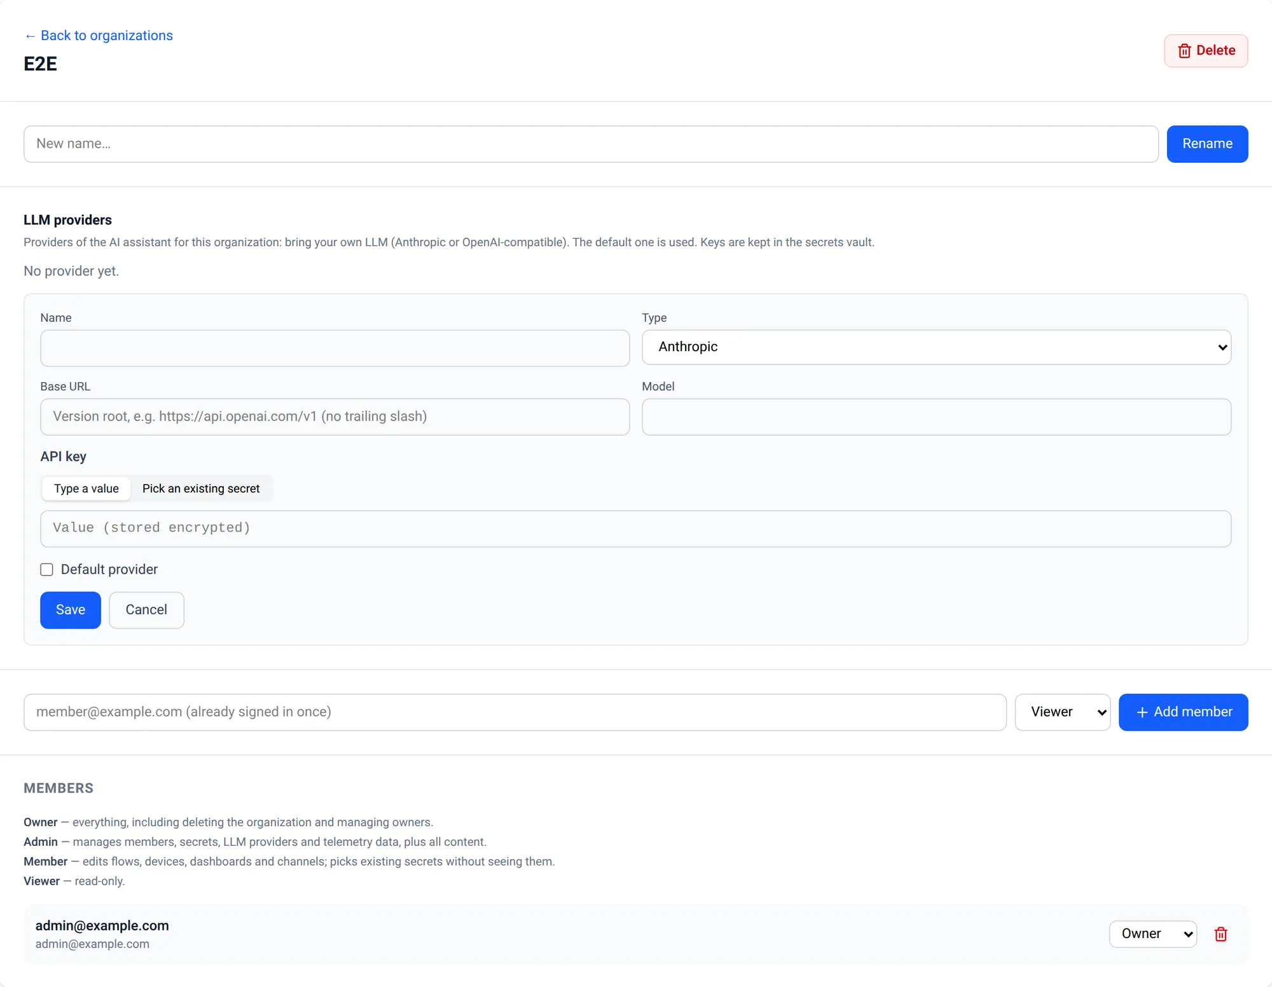1272x987 pixels.
Task: Save the LLM provider
Action: click(71, 610)
